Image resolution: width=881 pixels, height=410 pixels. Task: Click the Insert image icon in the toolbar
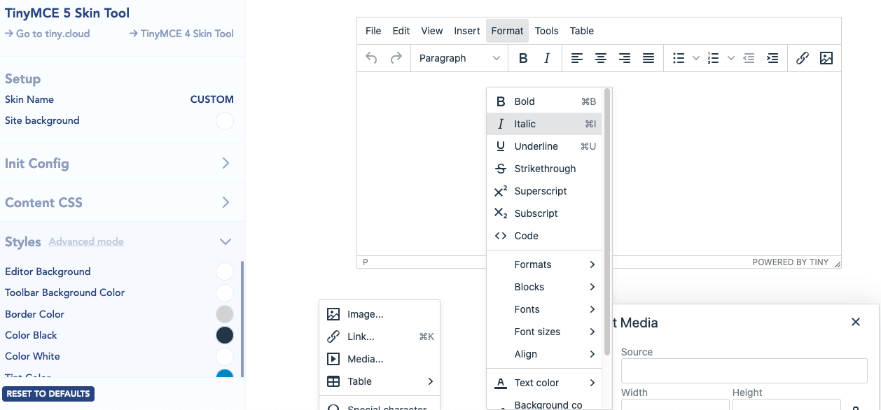click(826, 58)
